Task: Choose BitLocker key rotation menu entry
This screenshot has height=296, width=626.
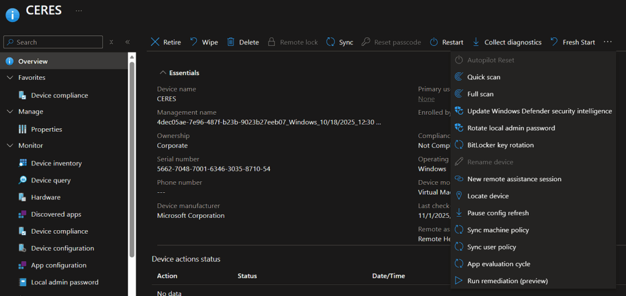Action: tap(500, 145)
